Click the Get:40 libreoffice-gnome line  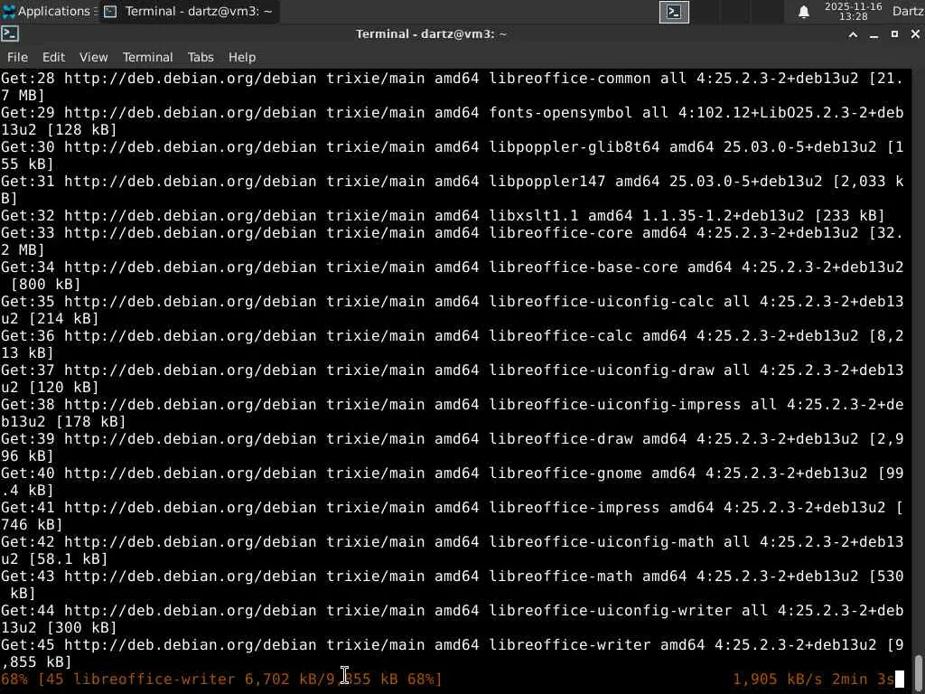[452, 481]
